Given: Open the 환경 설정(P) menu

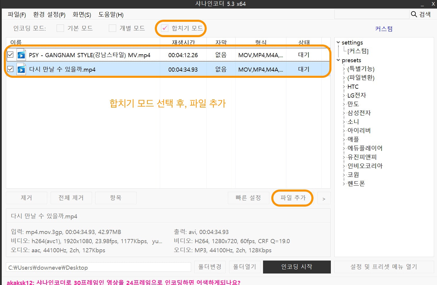Looking at the screenshot, I should click(49, 14).
